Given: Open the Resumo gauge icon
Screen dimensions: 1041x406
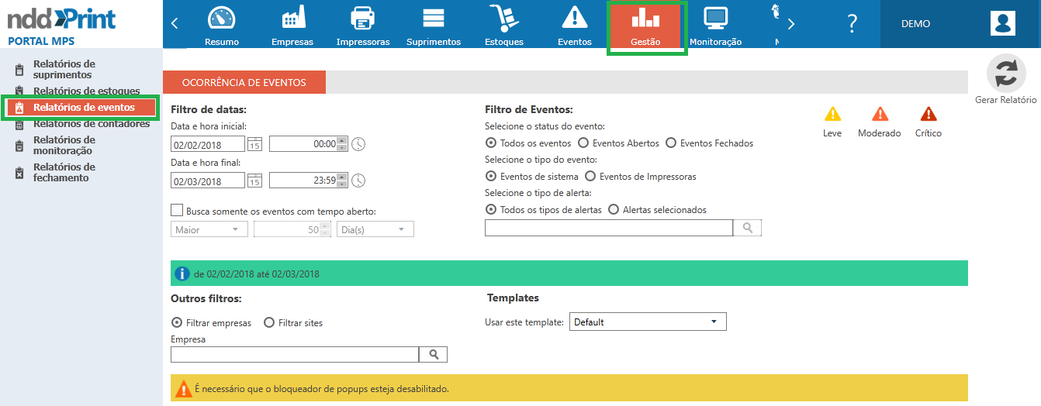Looking at the screenshot, I should click(222, 18).
